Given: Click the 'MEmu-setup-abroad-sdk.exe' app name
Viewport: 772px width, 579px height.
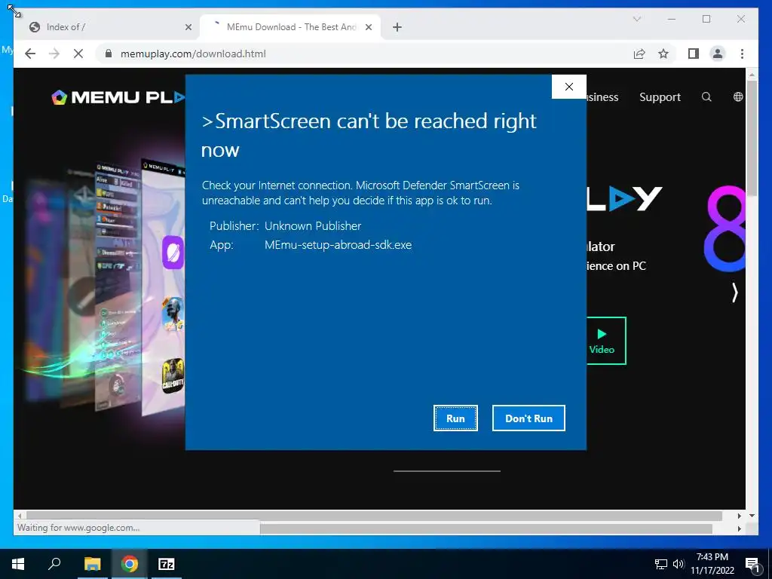Looking at the screenshot, I should (x=339, y=245).
